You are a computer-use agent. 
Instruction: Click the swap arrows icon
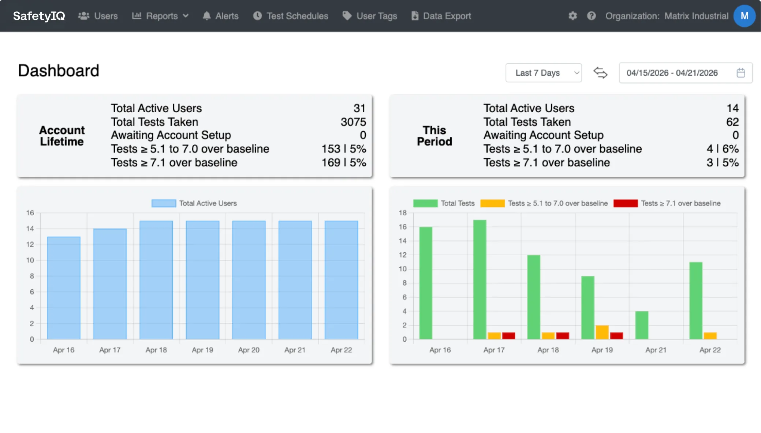(x=600, y=73)
